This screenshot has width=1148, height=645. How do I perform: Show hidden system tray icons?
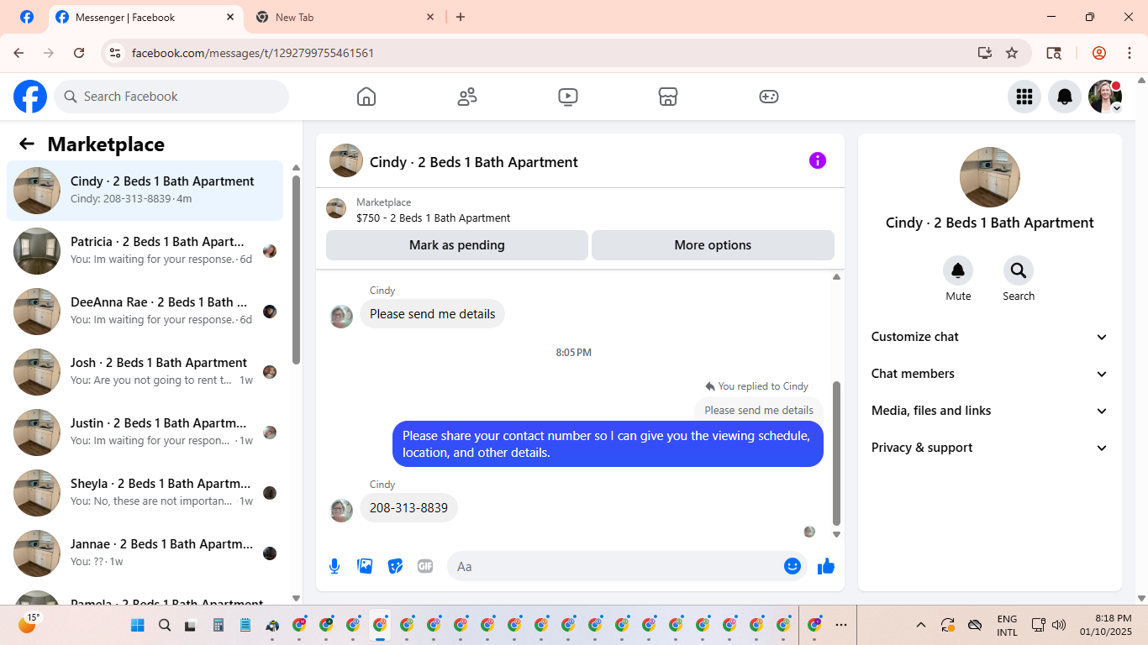pos(921,625)
